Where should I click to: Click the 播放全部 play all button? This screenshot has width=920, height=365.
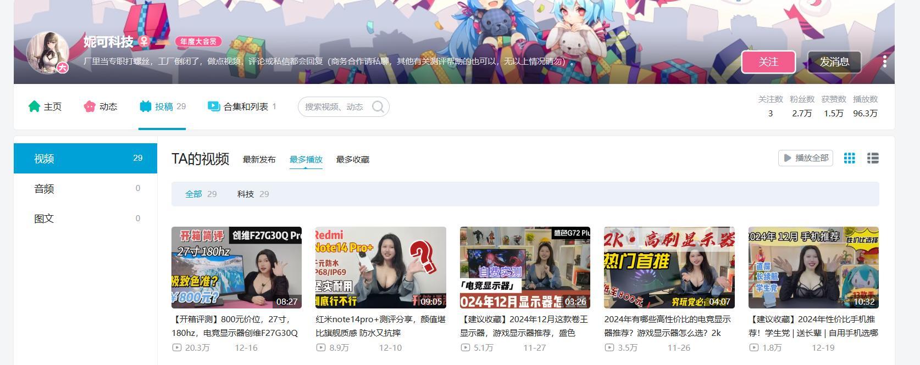(806, 158)
